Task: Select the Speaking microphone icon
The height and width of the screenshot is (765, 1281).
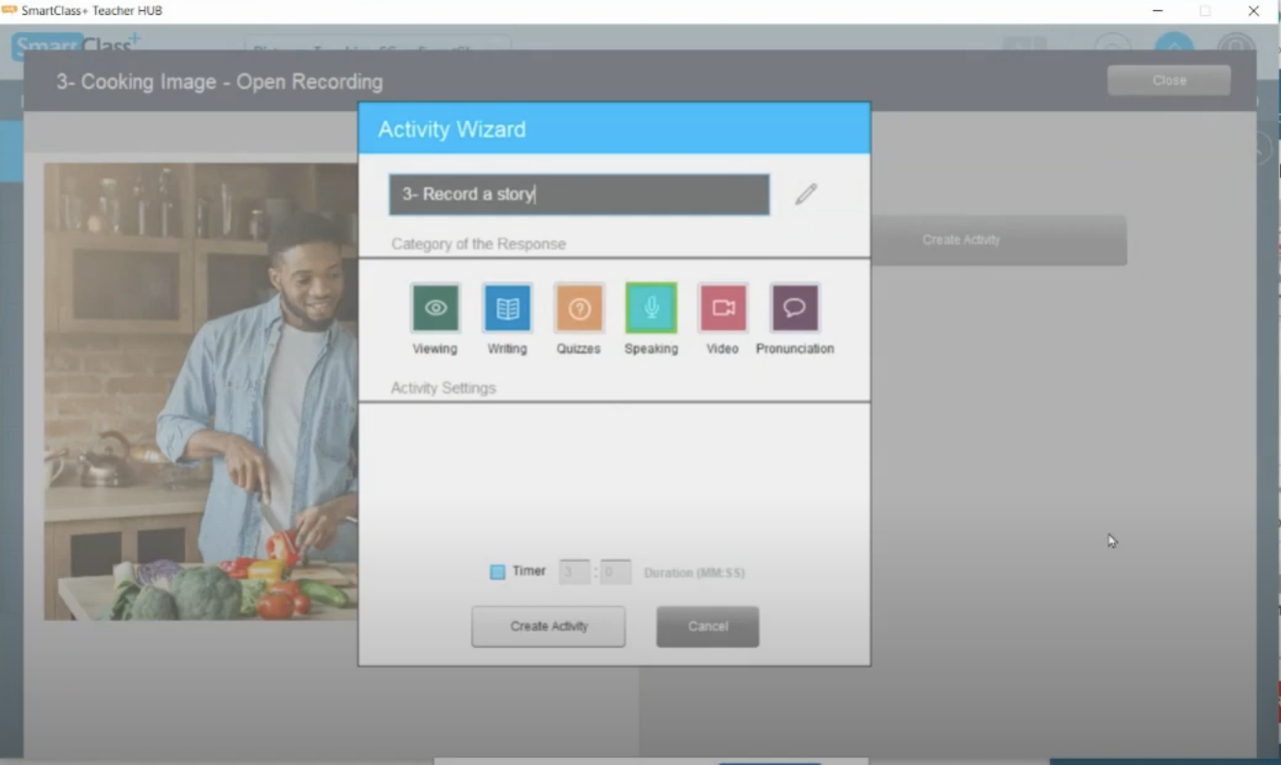Action: coord(651,308)
